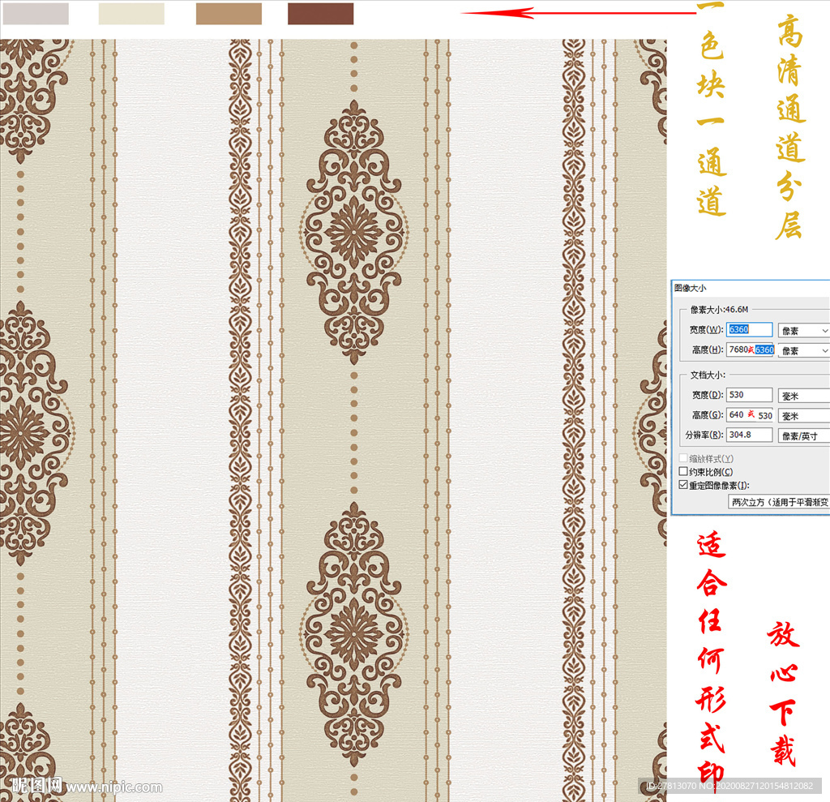Open the 像素 unit dropdown for pixel height

[x=803, y=350]
